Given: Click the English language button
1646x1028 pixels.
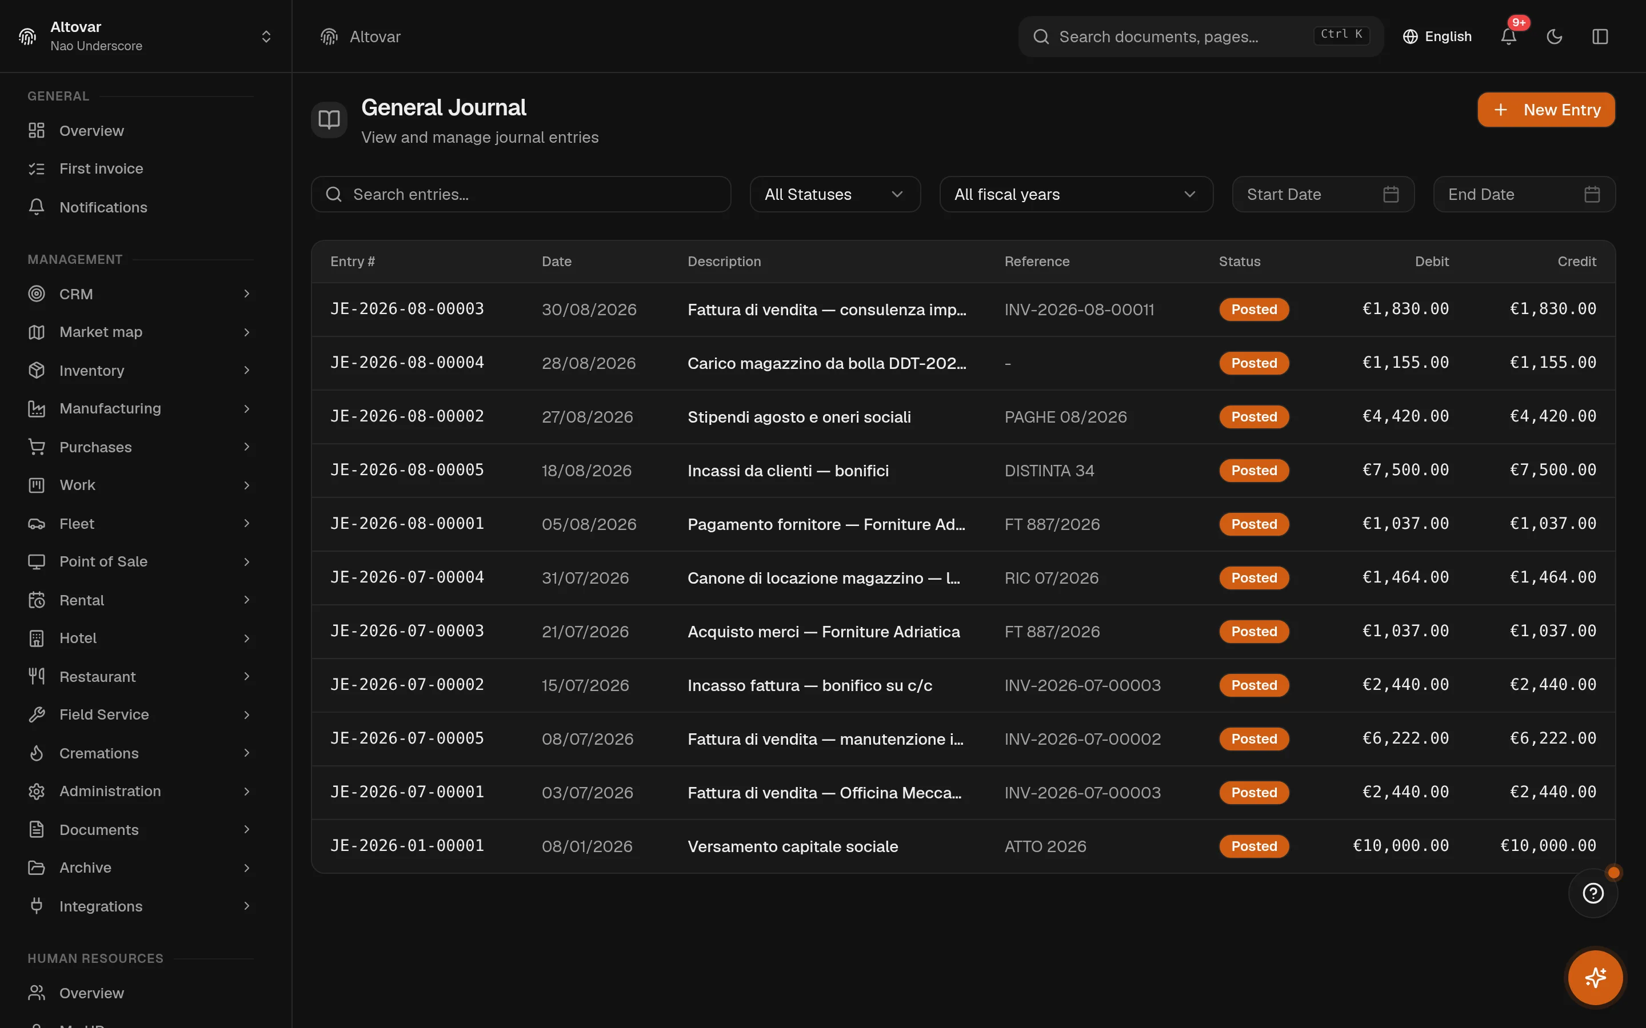Looking at the screenshot, I should point(1437,37).
